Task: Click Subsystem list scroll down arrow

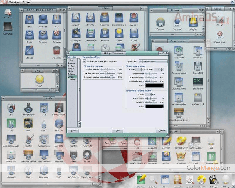Action: pos(79,126)
